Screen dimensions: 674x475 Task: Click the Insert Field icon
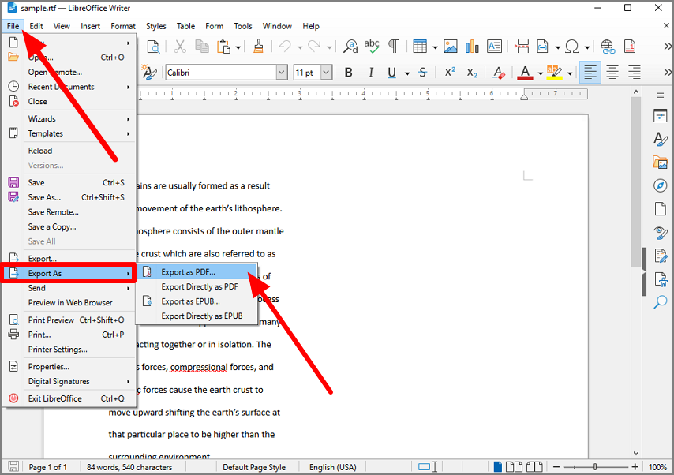(x=543, y=47)
